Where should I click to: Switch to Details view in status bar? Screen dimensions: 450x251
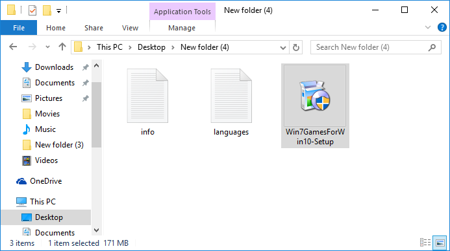click(425, 243)
